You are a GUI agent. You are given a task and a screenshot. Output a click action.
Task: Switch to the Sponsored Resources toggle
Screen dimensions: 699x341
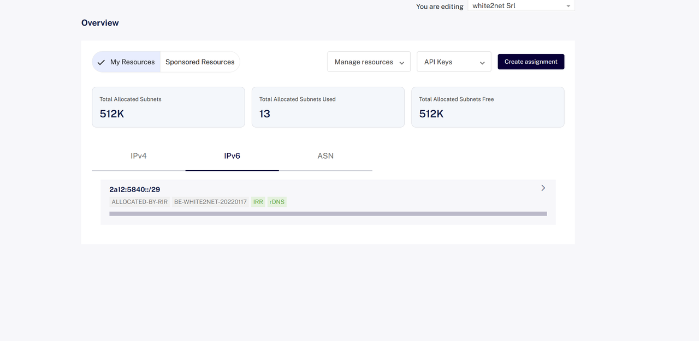tap(200, 62)
